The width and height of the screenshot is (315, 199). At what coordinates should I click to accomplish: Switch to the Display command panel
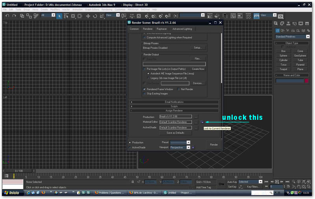301,24
